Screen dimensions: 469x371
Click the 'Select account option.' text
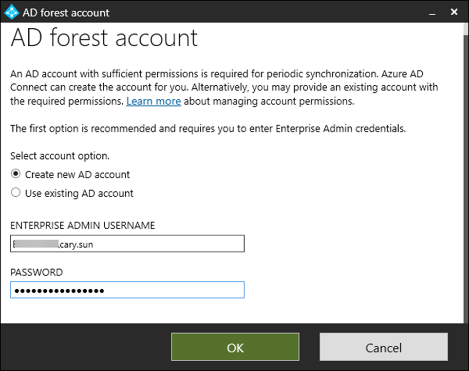tap(60, 156)
